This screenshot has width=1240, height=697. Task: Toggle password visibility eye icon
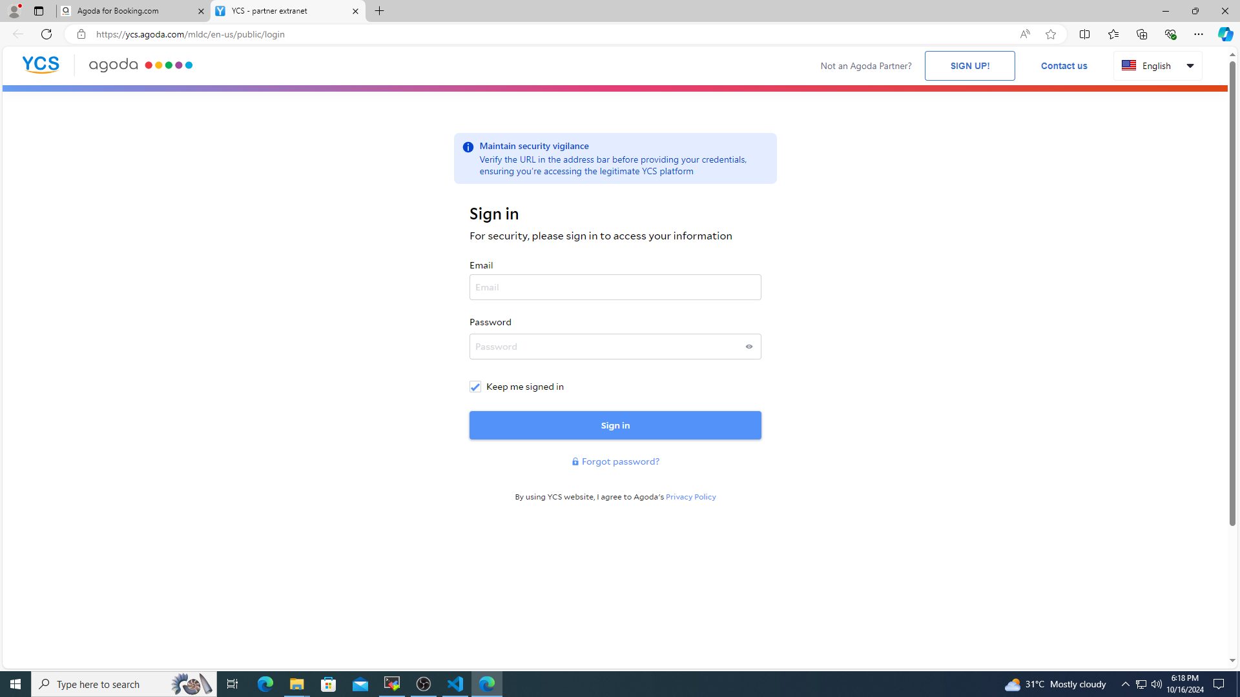(749, 347)
